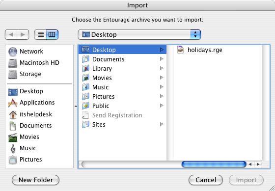Switch to list view

[40, 34]
